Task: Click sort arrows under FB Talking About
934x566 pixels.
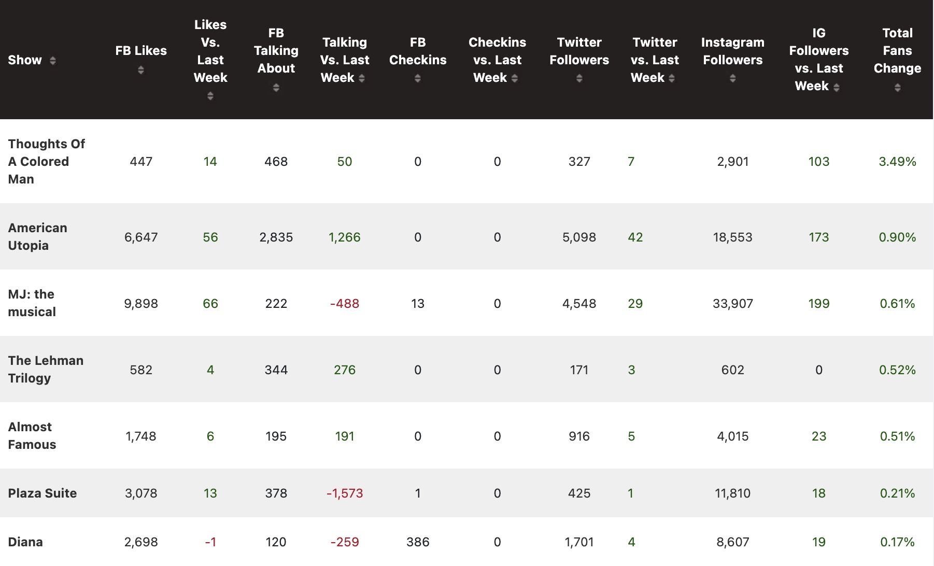Action: (x=276, y=88)
